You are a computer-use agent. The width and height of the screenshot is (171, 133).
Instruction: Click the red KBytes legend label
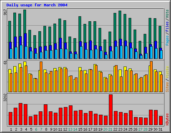pyautogui.click(x=167, y=119)
